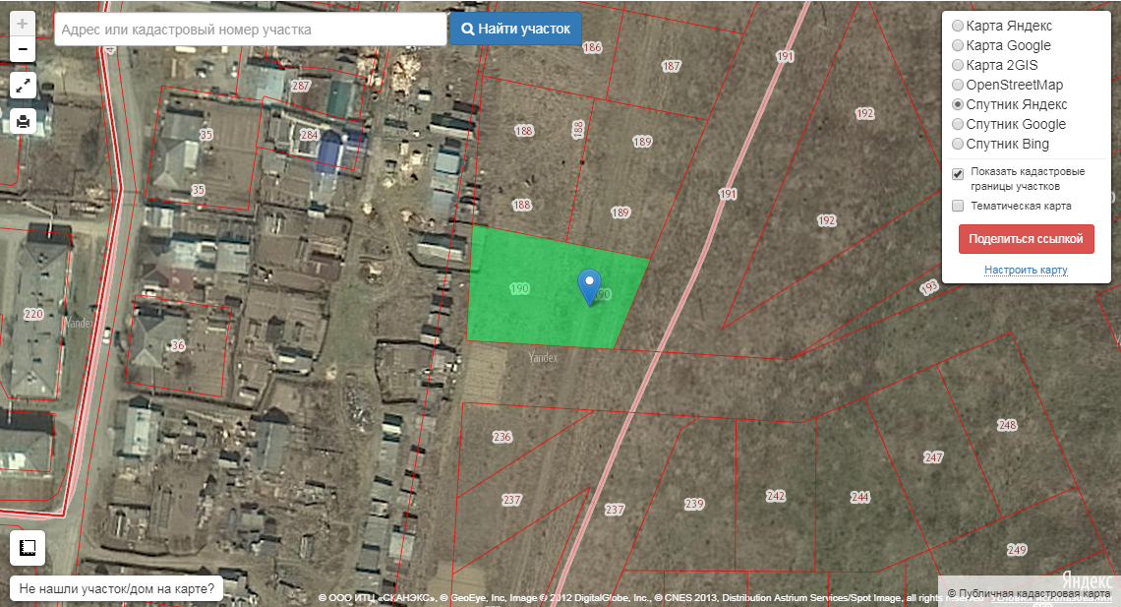Click the print map icon
The width and height of the screenshot is (1121, 607).
point(23,121)
